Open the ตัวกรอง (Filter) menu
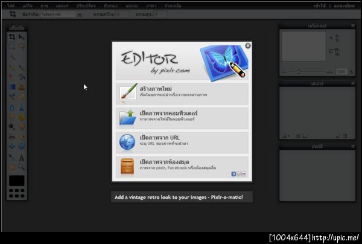Image resolution: width=362 pixels, height=244 pixels. point(110,6)
